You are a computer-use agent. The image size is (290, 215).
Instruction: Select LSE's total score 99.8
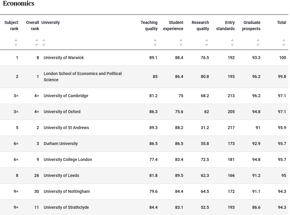click(x=282, y=77)
